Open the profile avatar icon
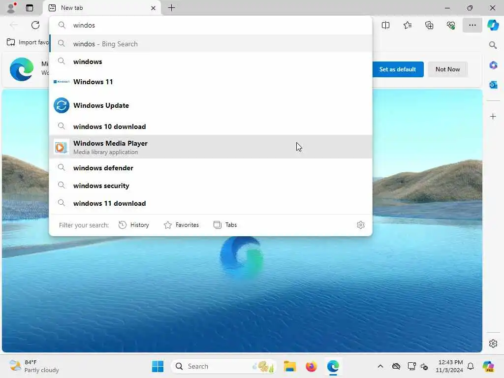504x378 pixels. (x=11, y=7)
